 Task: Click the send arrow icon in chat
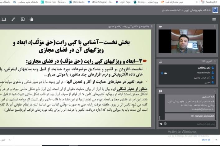(161, 124)
